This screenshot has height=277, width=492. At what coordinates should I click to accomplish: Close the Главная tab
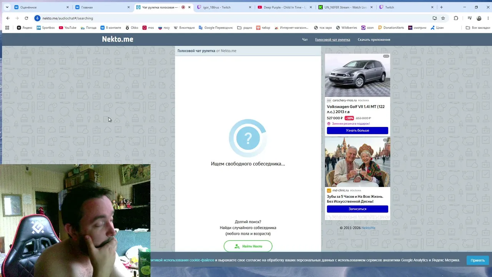tap(128, 7)
